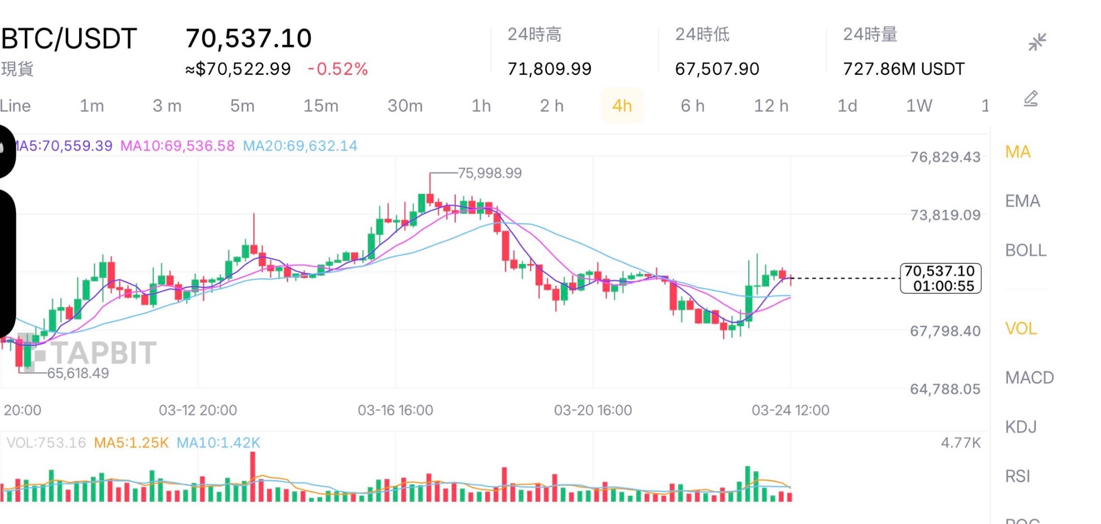Enable the EMA indicator
The height and width of the screenshot is (524, 1101).
click(1023, 201)
